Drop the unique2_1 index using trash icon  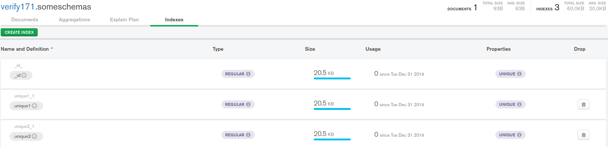(583, 135)
